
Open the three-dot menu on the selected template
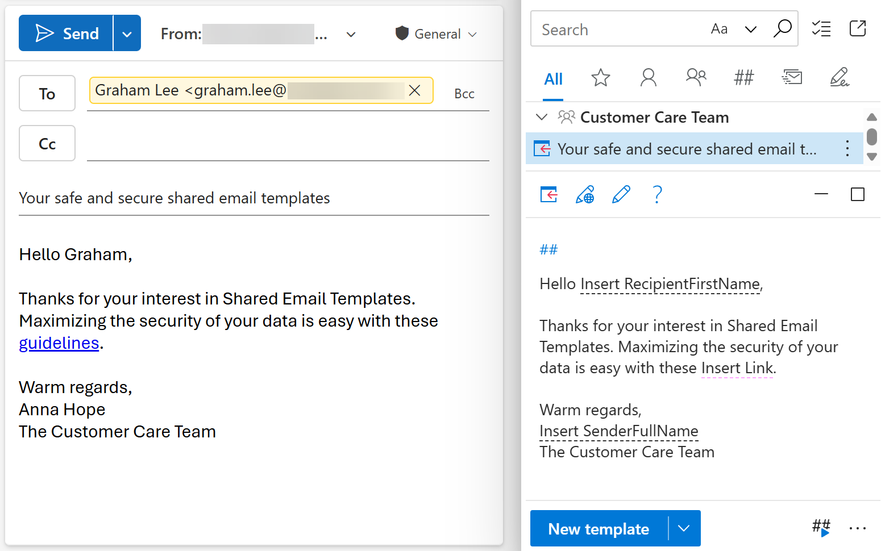[847, 148]
